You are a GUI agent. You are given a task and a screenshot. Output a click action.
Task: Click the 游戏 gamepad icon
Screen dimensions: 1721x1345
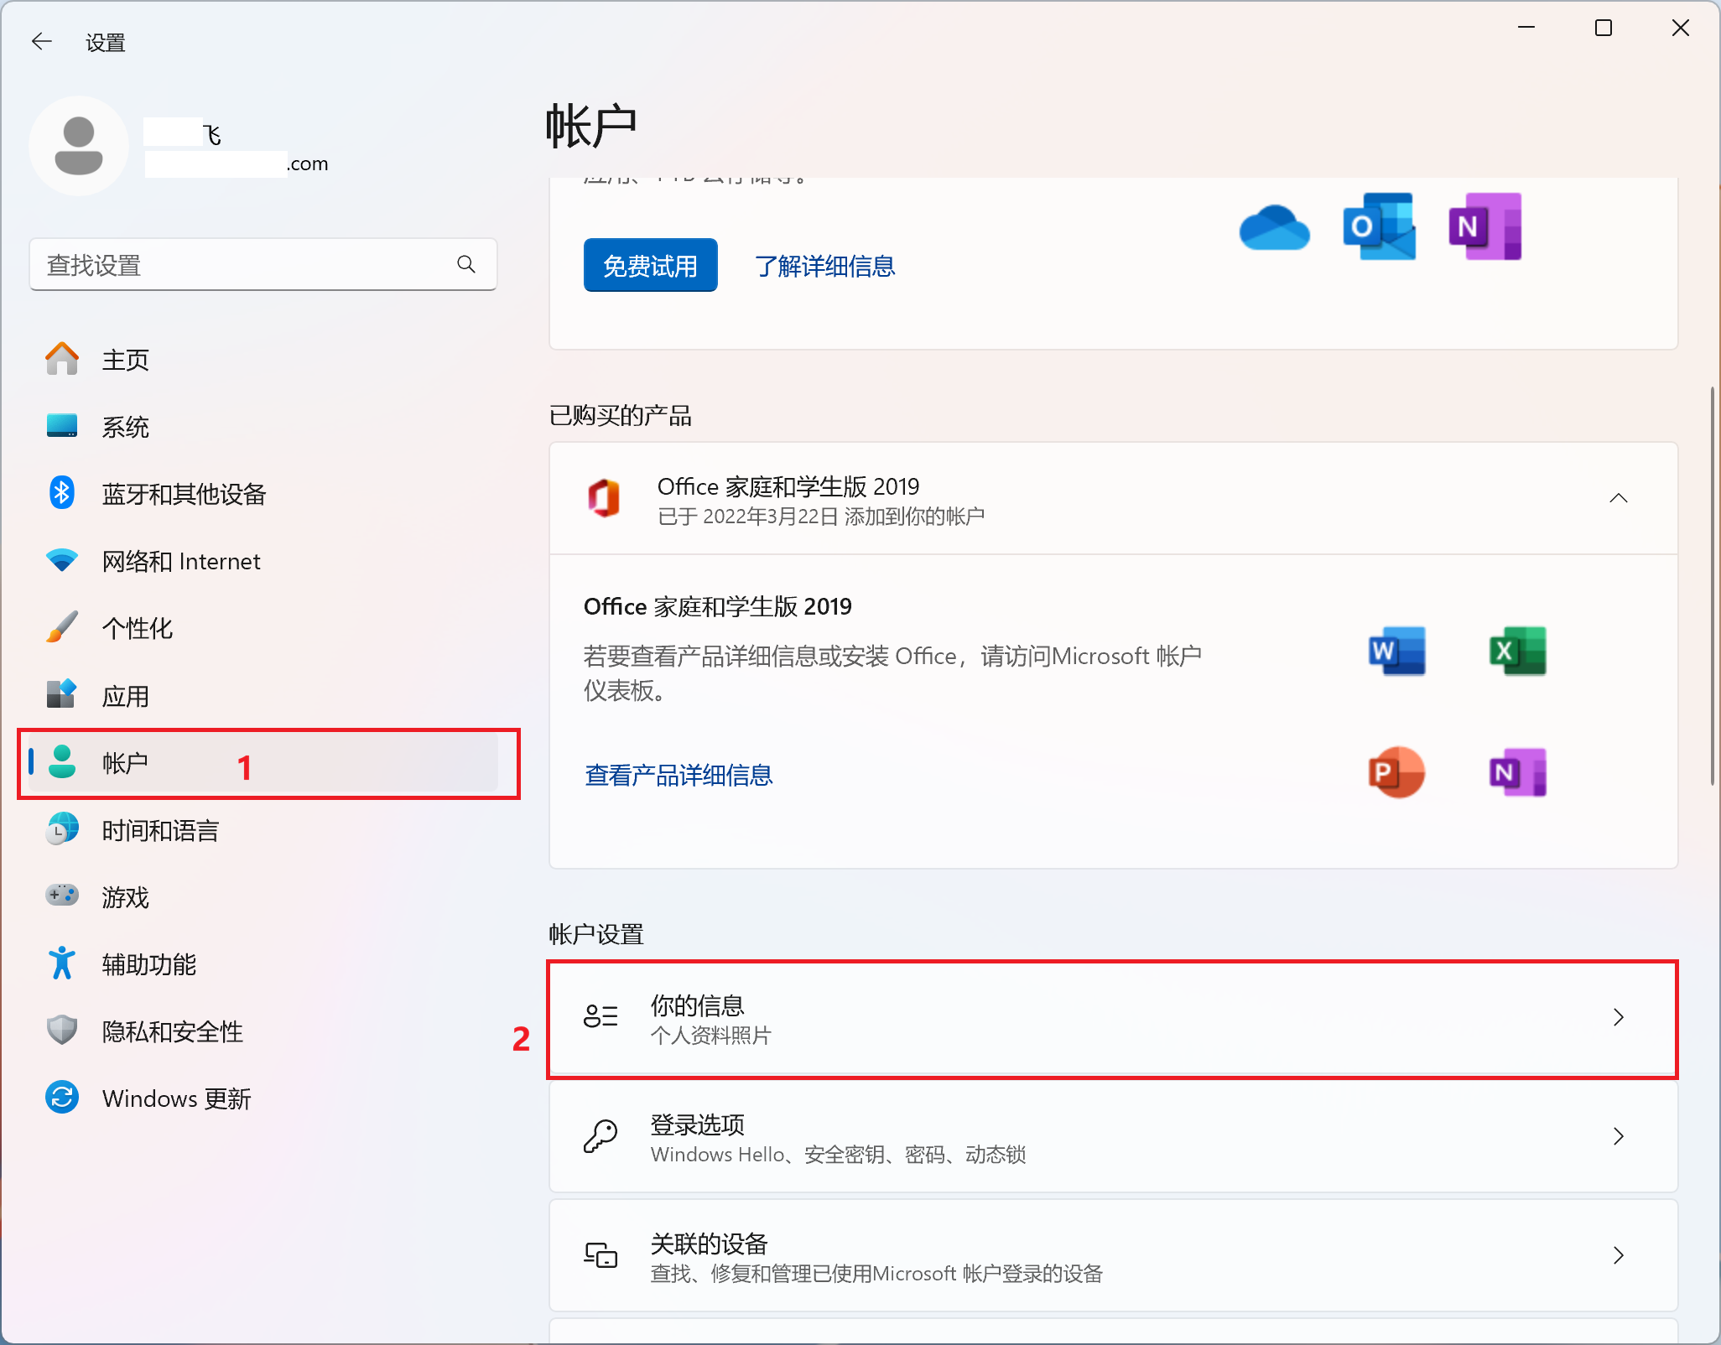62,896
